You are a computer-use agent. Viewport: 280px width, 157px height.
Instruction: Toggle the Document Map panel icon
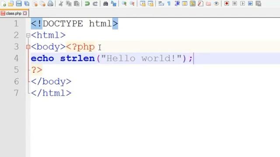[192, 3]
